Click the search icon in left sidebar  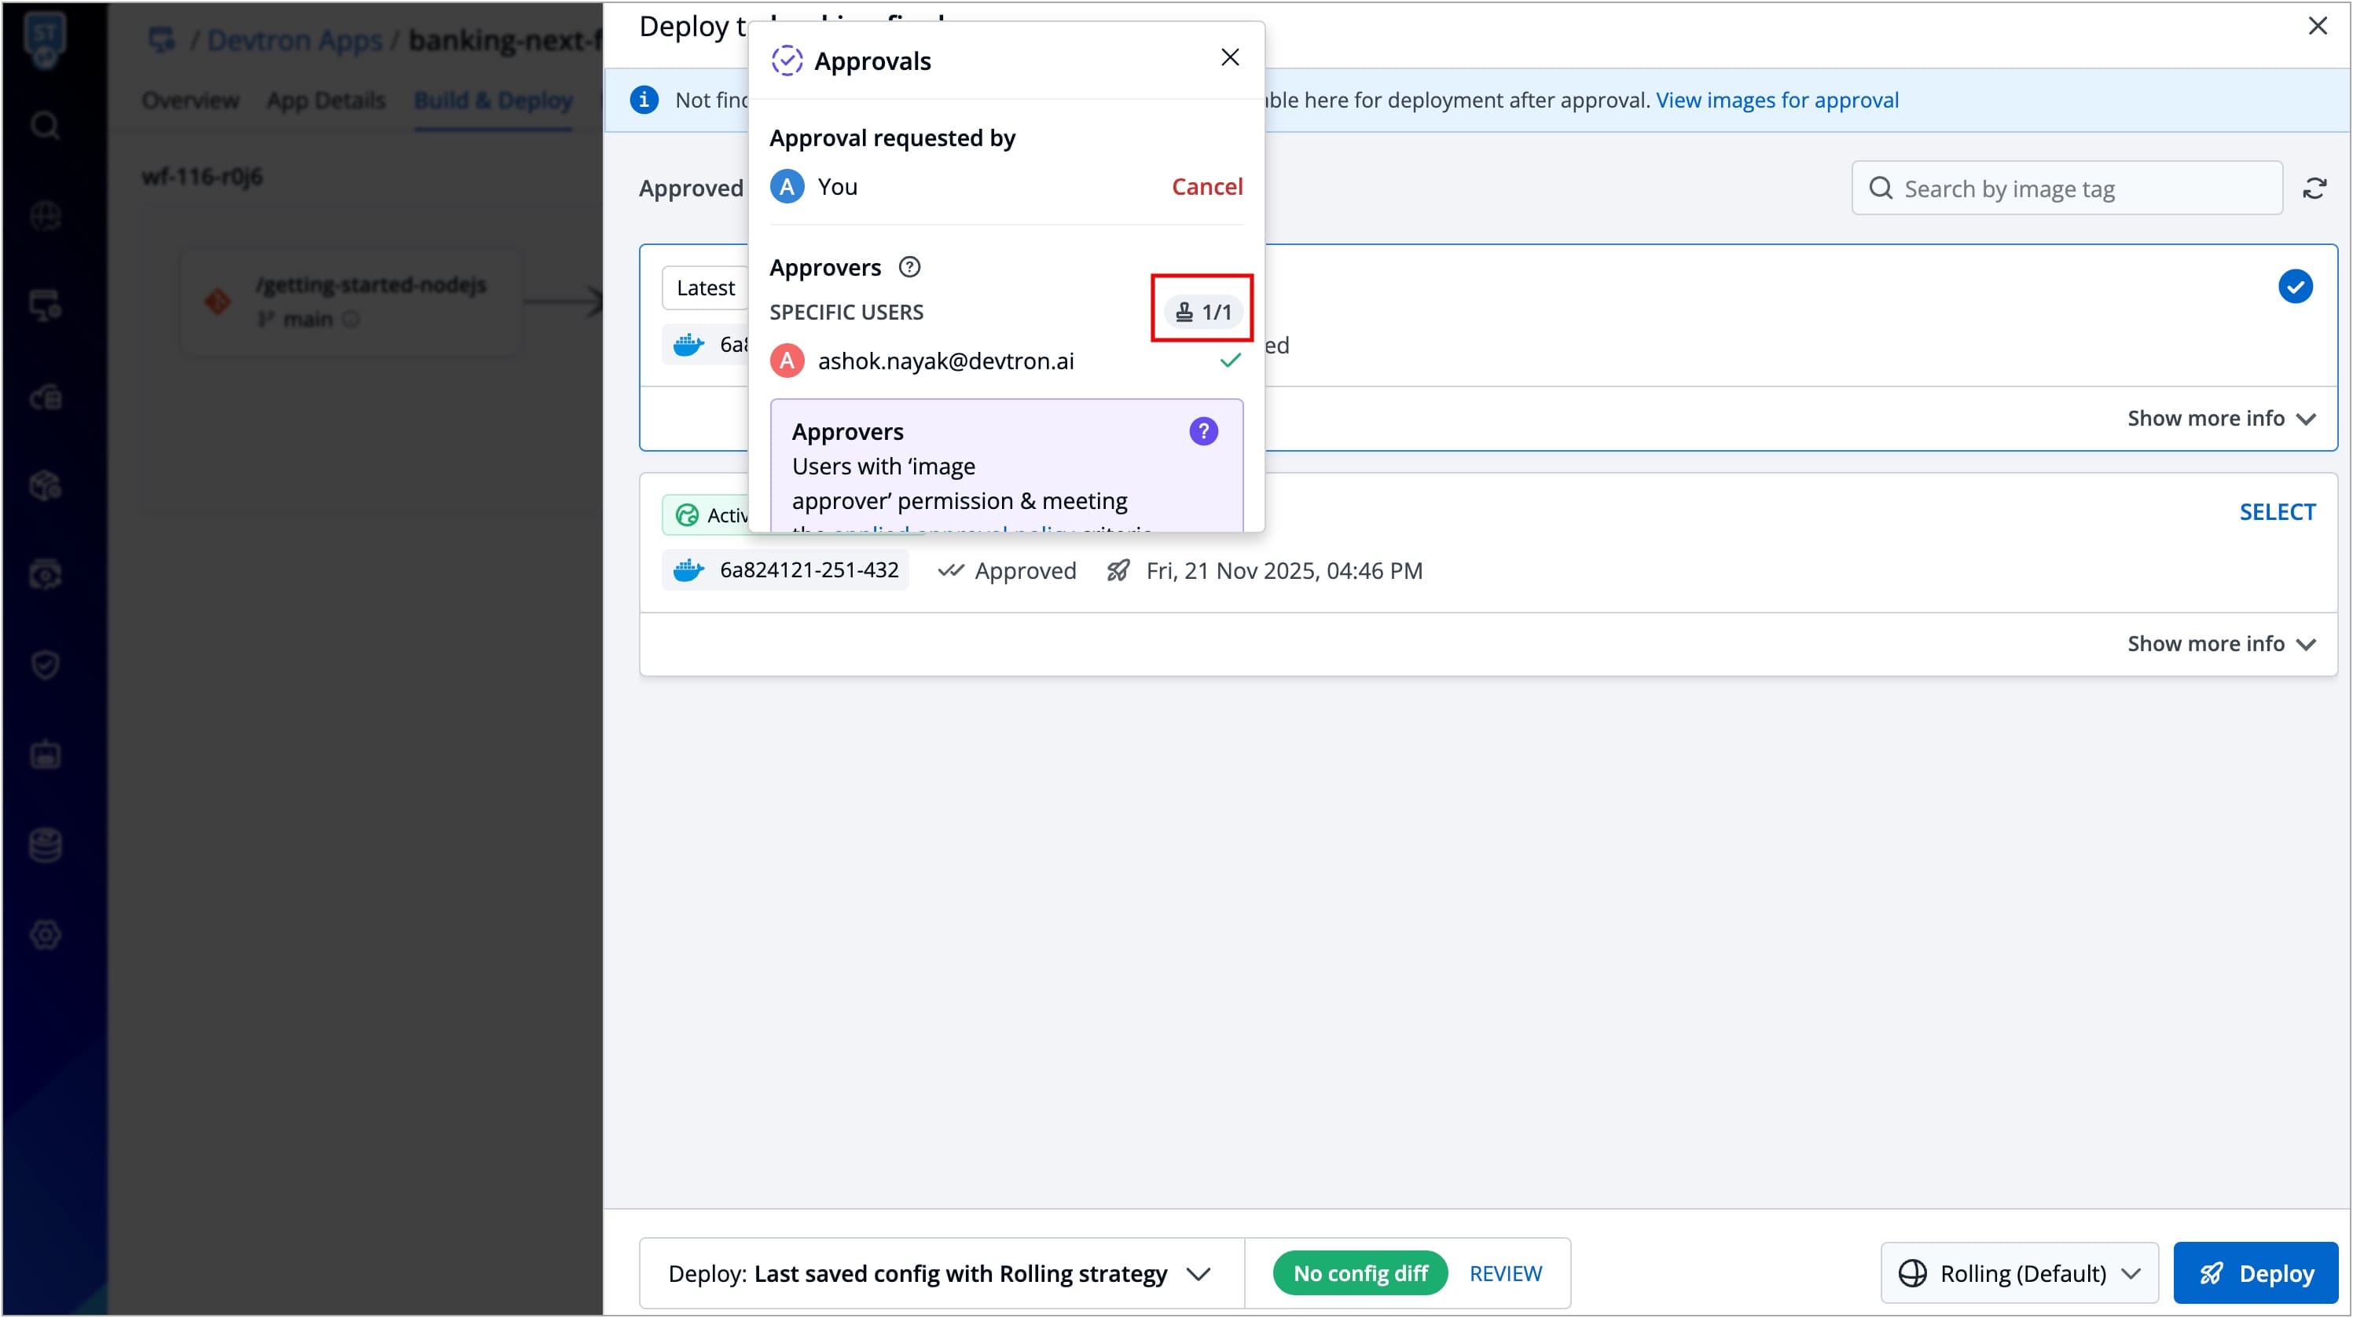click(45, 125)
